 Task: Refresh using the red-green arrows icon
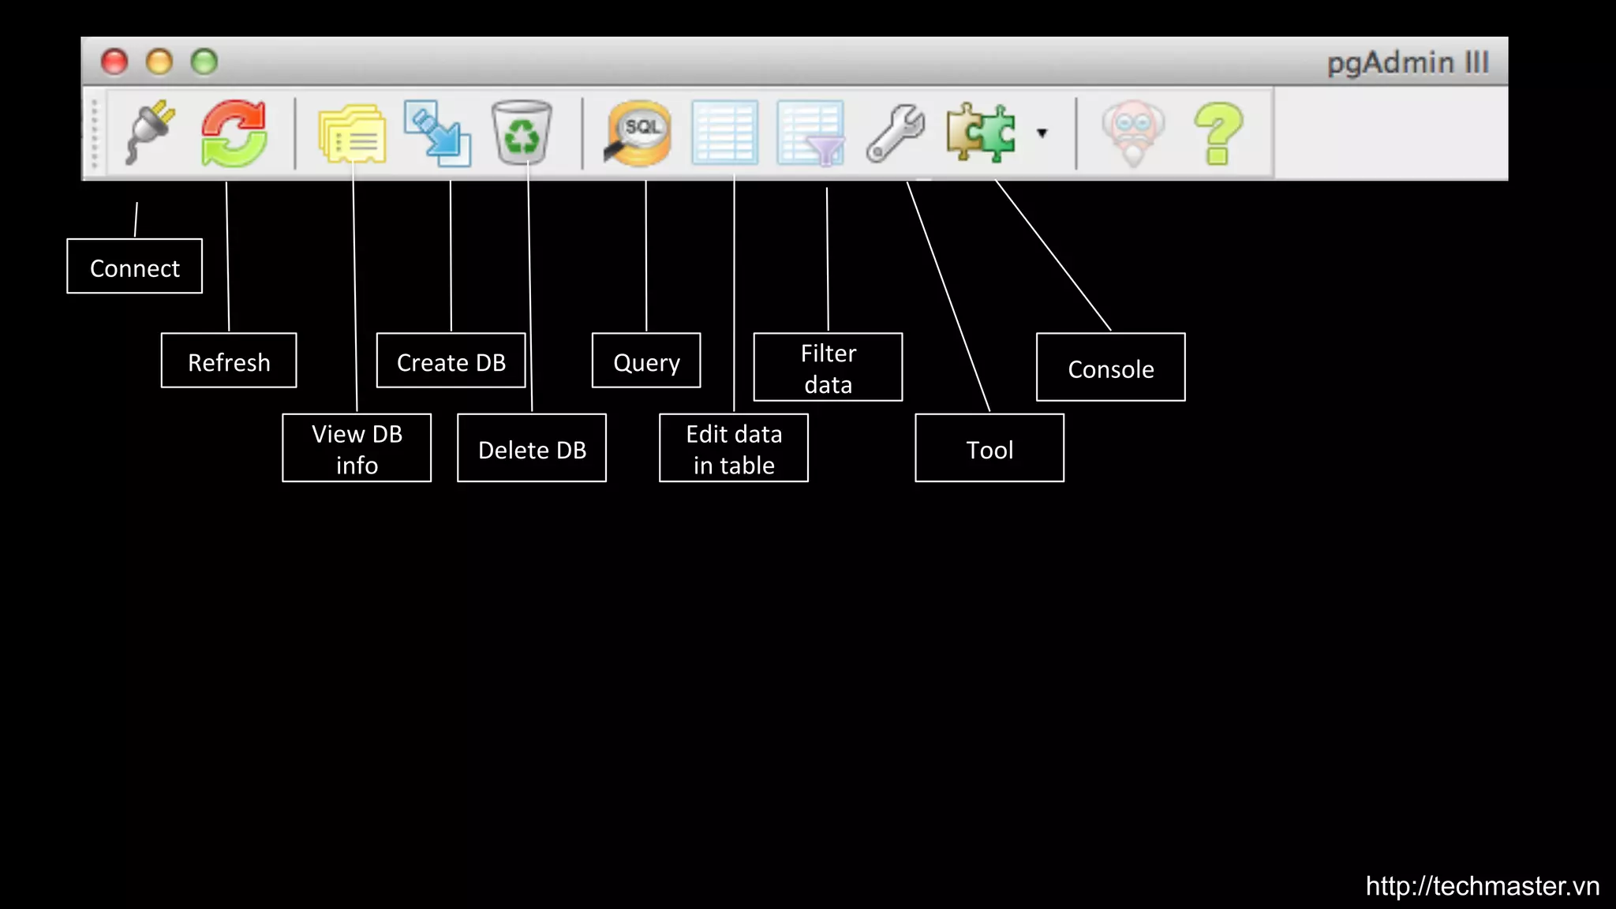[234, 133]
